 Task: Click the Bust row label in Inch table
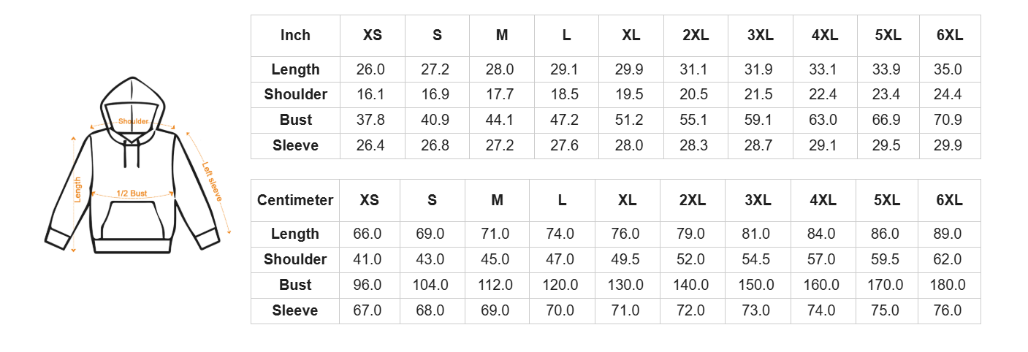(295, 120)
